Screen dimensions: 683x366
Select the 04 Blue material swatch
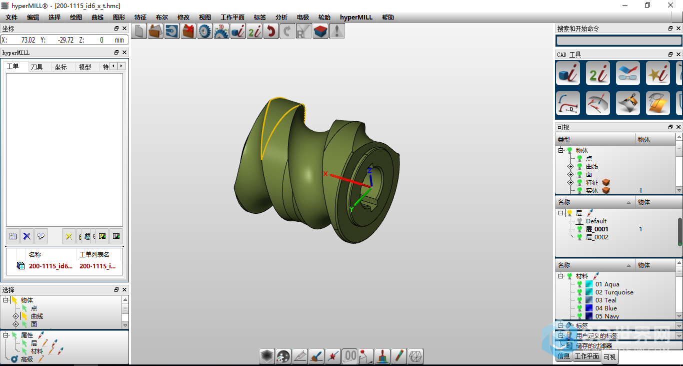589,308
